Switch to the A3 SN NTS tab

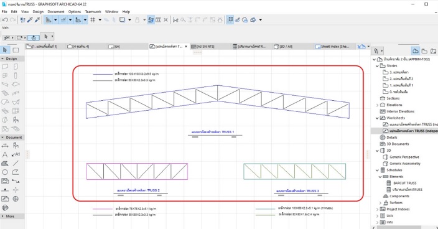coord(210,46)
